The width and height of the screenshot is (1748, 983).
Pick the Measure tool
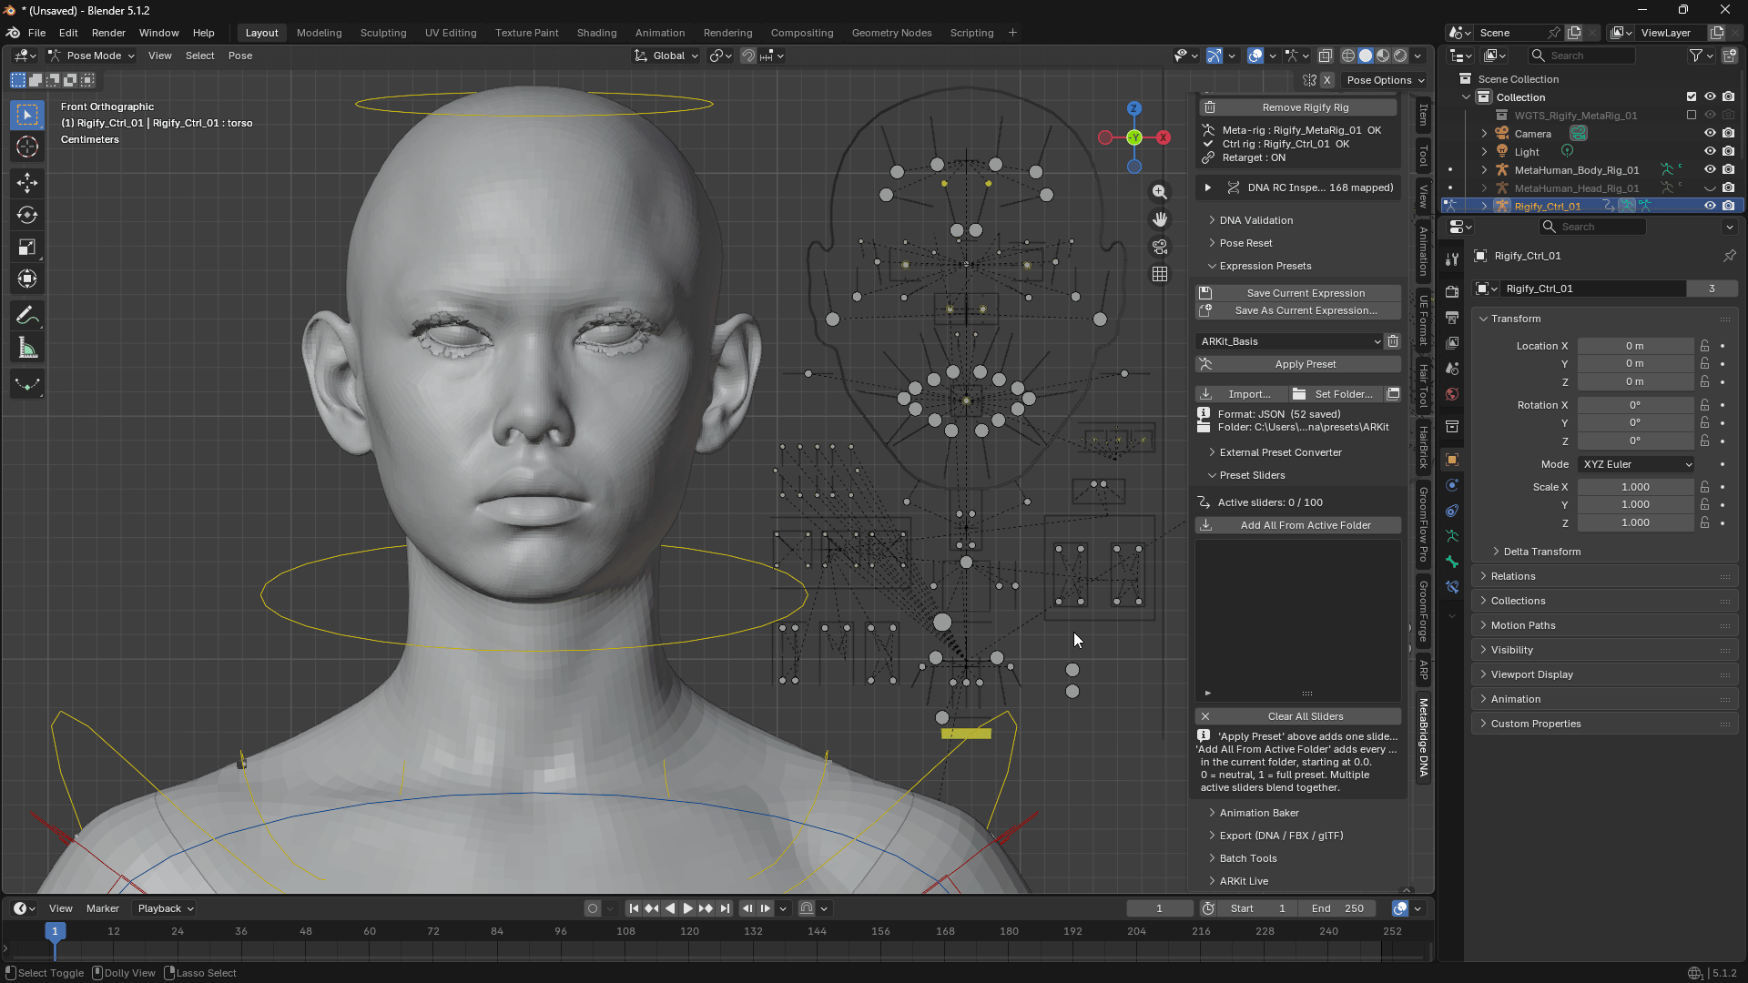coord(27,348)
